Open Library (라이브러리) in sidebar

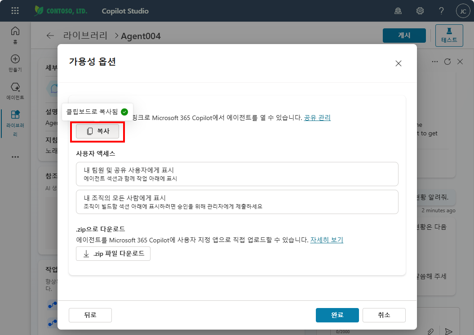pyautogui.click(x=15, y=123)
